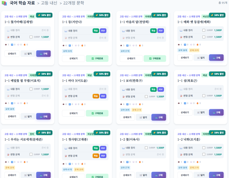Check 변형 문제 box for 낙화(조지훈)
The width and height of the screenshot is (229, 178).
click(x=204, y=154)
